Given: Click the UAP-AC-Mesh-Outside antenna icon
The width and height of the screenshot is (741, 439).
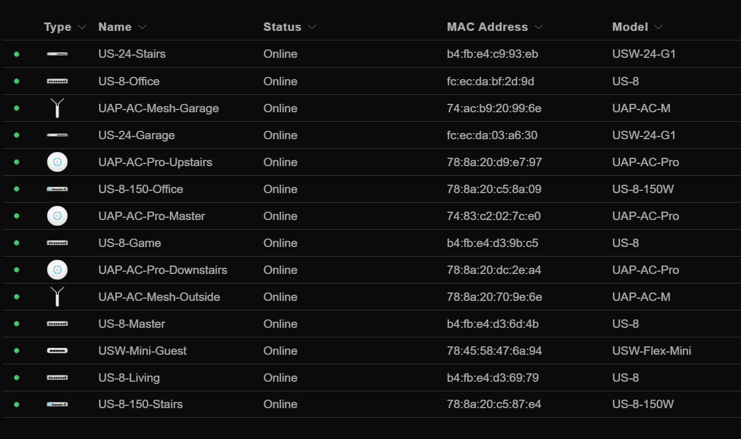Looking at the screenshot, I should coord(57,296).
